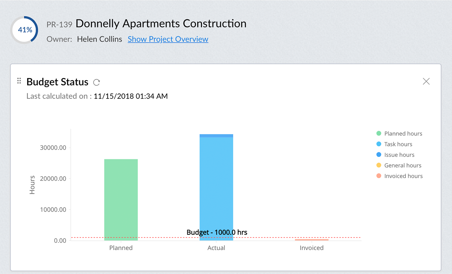Toggle Issue hours legend dot
Image resolution: width=452 pixels, height=274 pixels.
(x=379, y=155)
